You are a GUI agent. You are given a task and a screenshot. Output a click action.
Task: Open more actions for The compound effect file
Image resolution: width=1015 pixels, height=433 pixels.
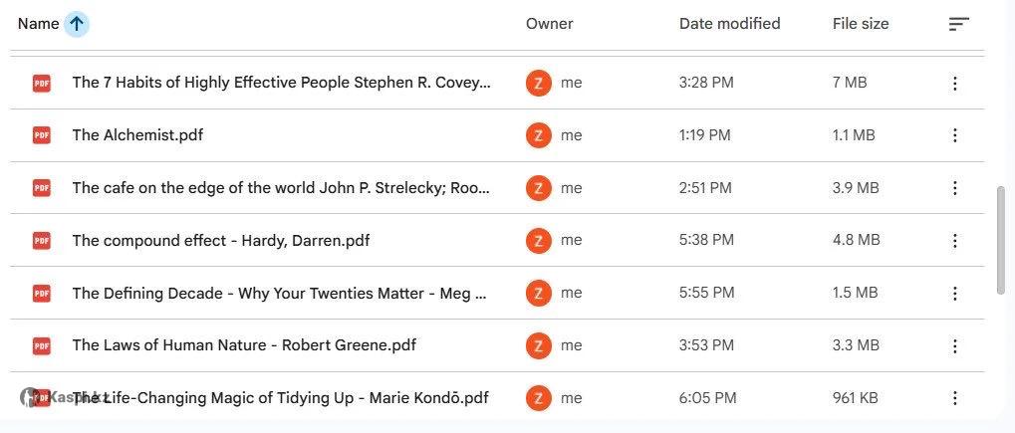(x=954, y=240)
